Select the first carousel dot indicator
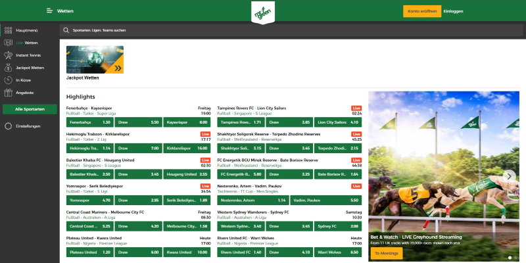 [x=510, y=258]
